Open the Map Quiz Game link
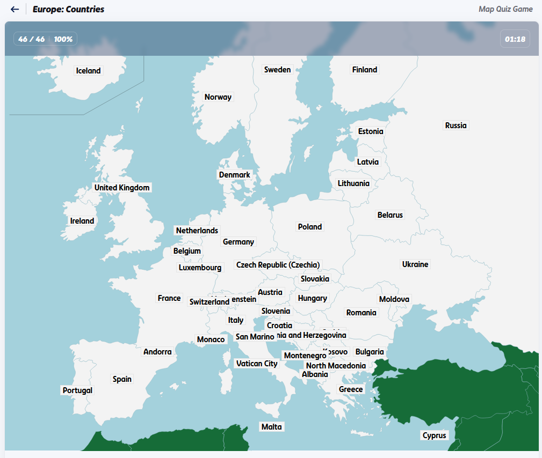Image resolution: width=542 pixels, height=458 pixels. pos(505,9)
